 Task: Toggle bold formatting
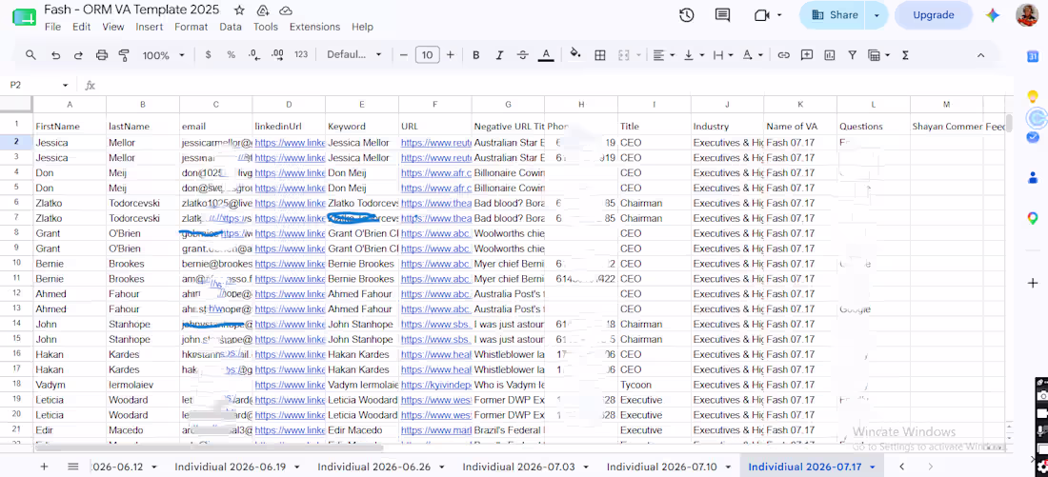click(475, 55)
